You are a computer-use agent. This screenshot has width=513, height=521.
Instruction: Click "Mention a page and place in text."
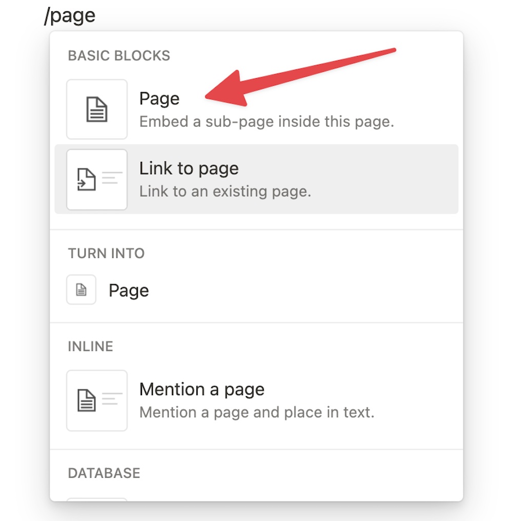pos(257,413)
